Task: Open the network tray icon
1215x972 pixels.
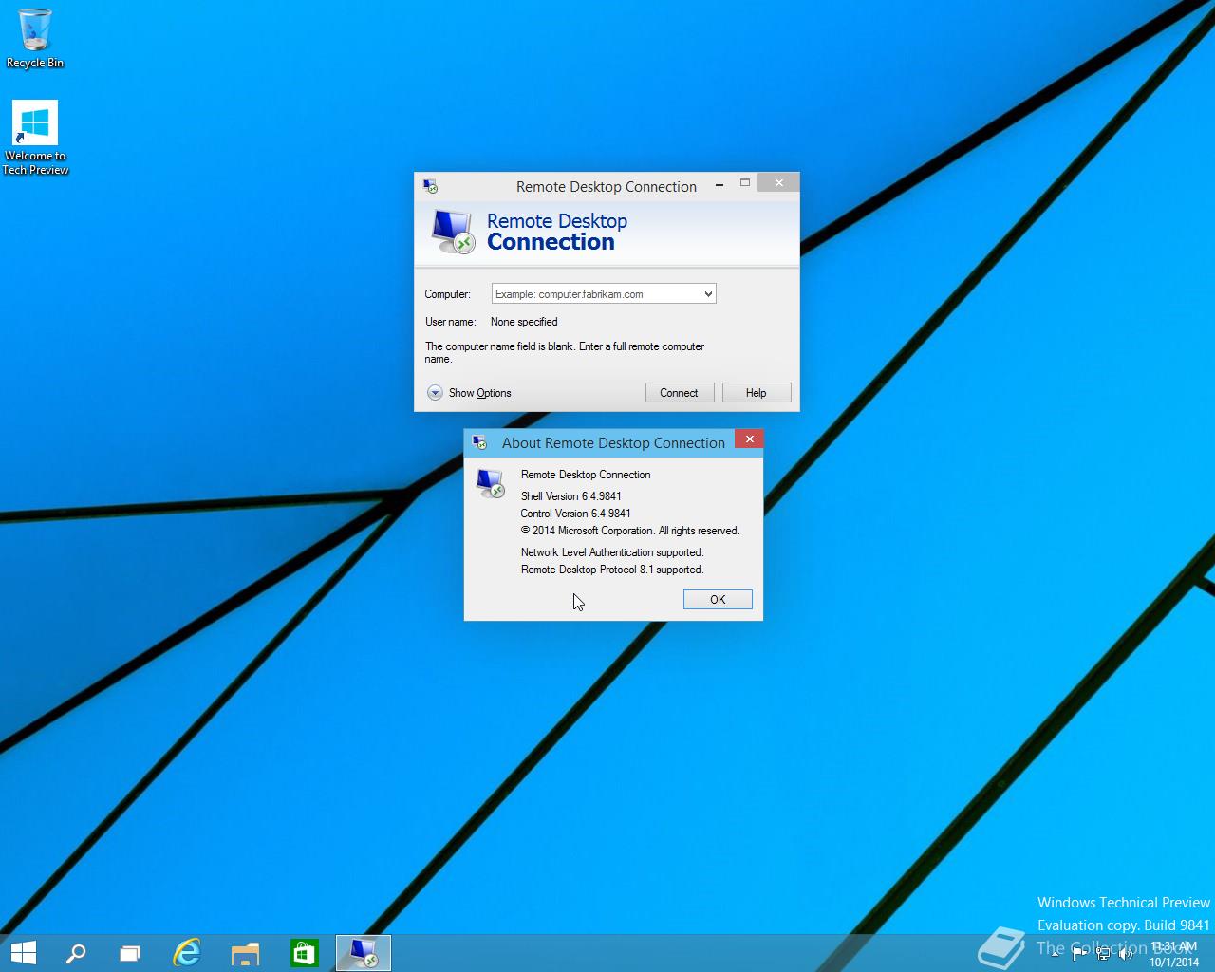Action: click(x=1103, y=954)
